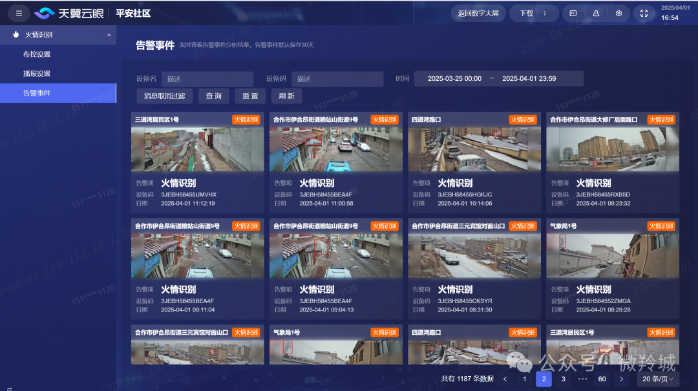698x391 pixels.
Task: Focus the 设备码 input field
Action: pyautogui.click(x=337, y=79)
